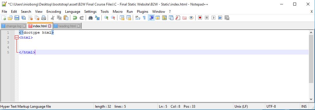Select the index.html tab

40,26
